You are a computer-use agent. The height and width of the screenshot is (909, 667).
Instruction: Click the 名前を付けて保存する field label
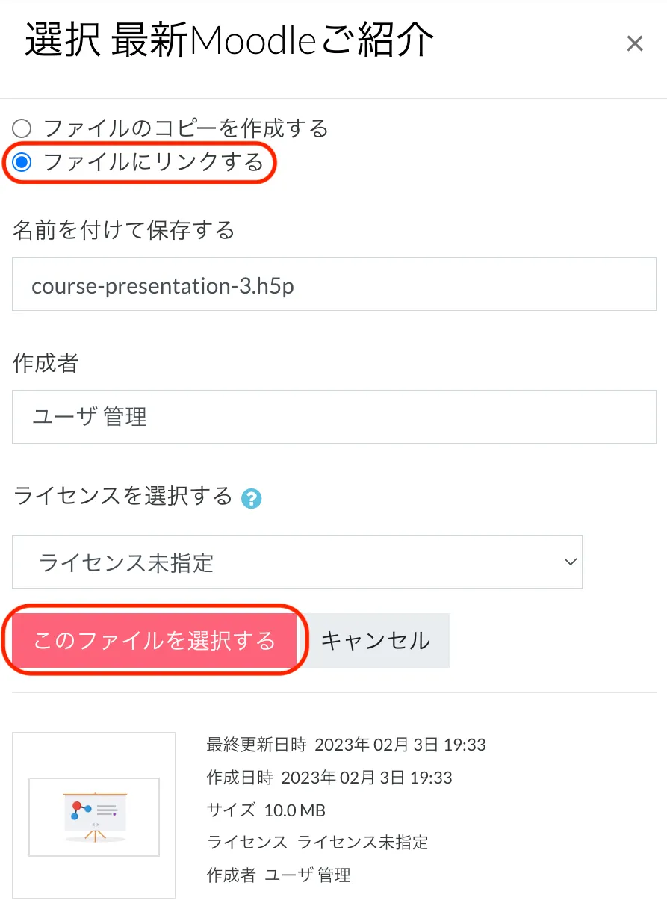pos(123,230)
